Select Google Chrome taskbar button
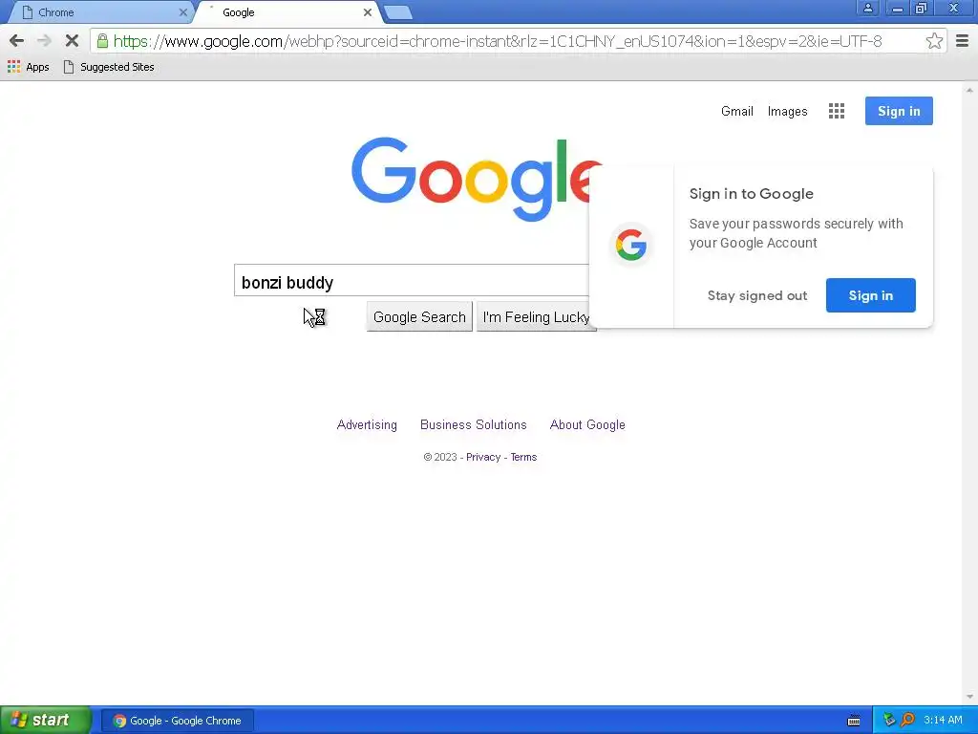The height and width of the screenshot is (734, 978). (x=177, y=721)
